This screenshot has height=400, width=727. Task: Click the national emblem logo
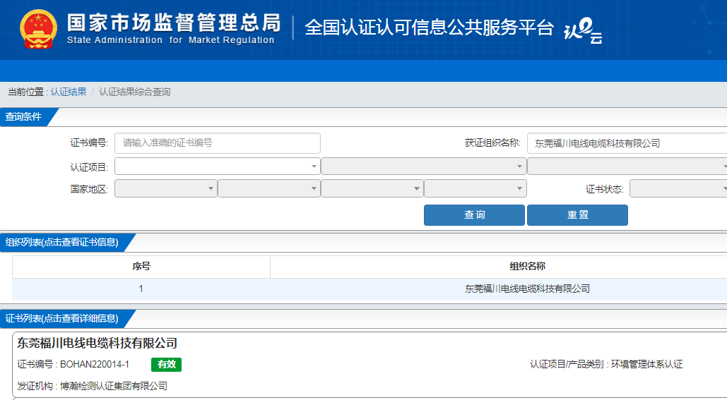click(x=38, y=29)
